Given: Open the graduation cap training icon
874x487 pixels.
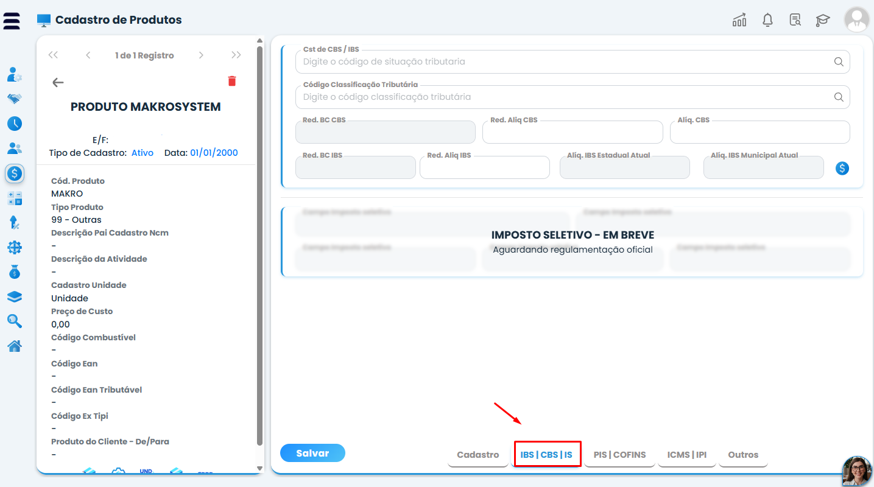Looking at the screenshot, I should (823, 20).
